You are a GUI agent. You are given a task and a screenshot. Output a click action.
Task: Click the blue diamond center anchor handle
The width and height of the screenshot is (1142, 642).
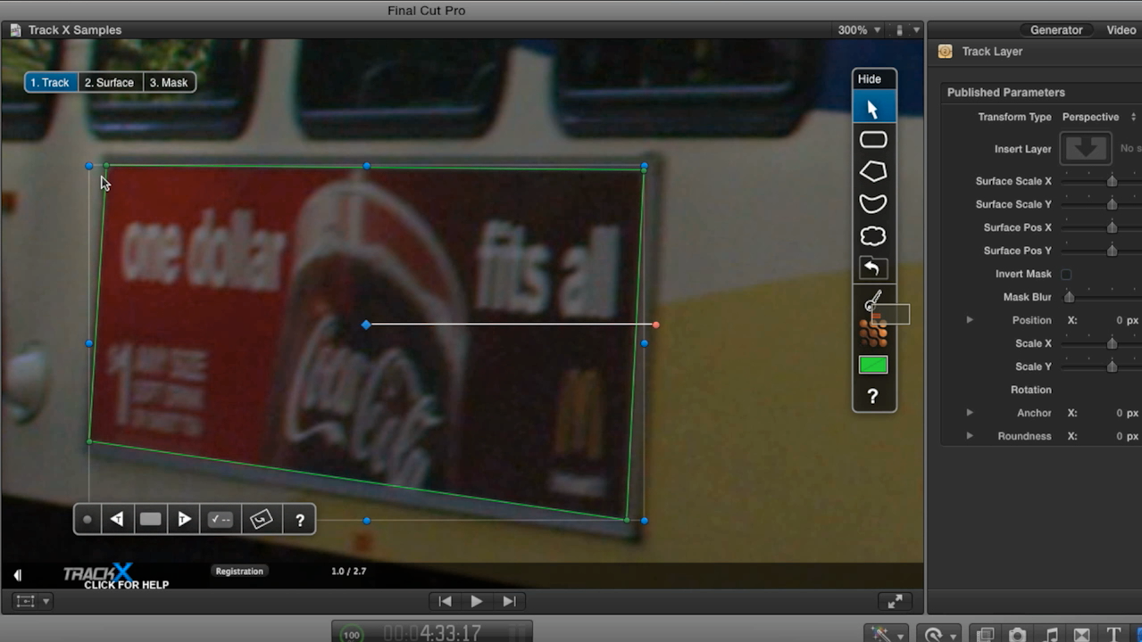coord(366,325)
